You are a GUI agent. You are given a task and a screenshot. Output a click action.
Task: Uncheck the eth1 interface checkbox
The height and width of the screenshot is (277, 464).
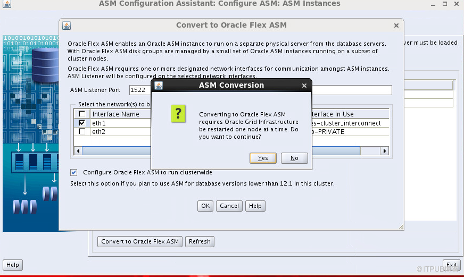82,123
